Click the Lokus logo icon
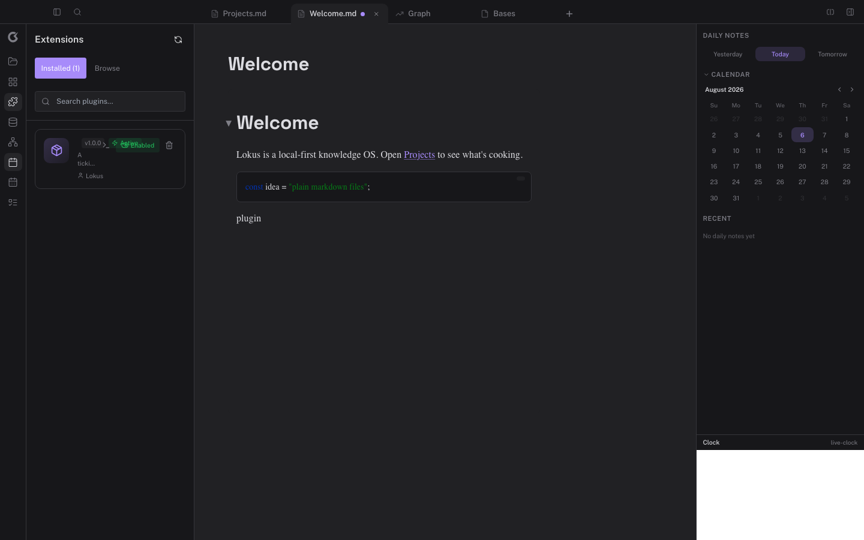Viewport: 864px width, 540px height. 13,37
